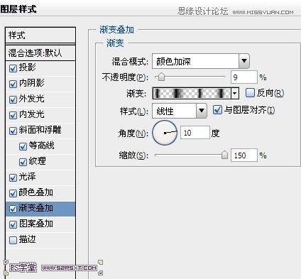Open the 斜面和浮雕 bevel and emboss settings
Image resolution: width=301 pixels, height=279 pixels.
[x=40, y=131]
